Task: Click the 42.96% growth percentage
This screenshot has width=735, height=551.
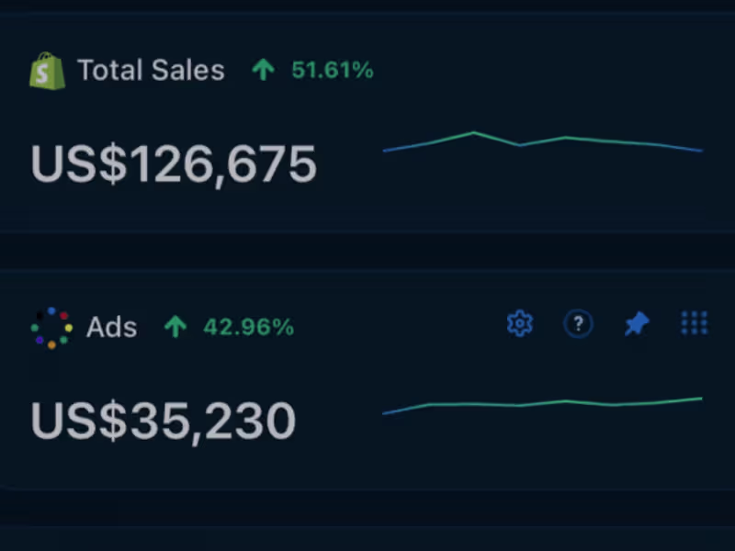Action: [x=248, y=327]
